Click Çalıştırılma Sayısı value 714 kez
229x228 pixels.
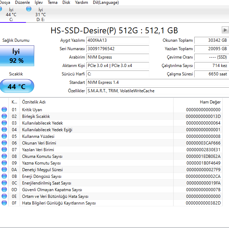point(211,66)
